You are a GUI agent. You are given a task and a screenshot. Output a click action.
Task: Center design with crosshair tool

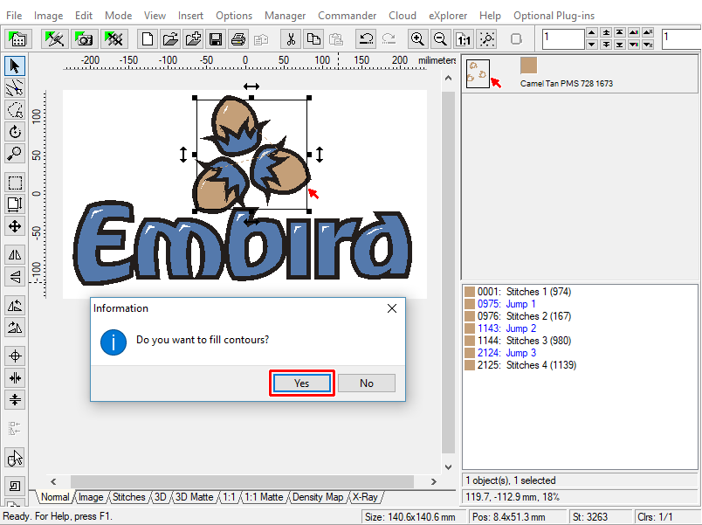pyautogui.click(x=15, y=356)
